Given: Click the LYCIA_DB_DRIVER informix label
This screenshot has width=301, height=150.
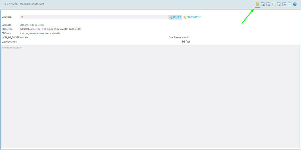Looking at the screenshot, I should (15, 37).
